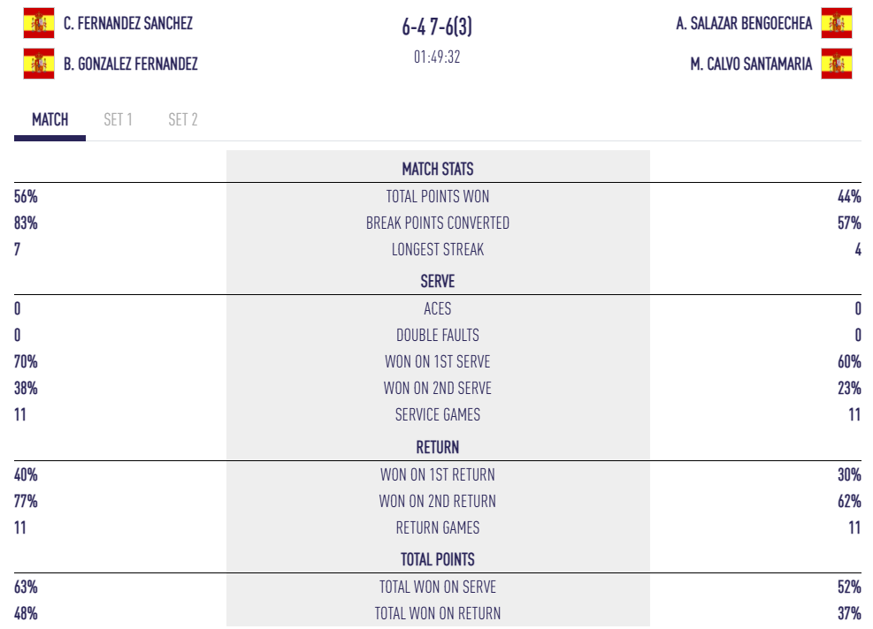The image size is (873, 629).
Task: Click the BREAK POINTS CONVERTED row label
Action: point(437,224)
